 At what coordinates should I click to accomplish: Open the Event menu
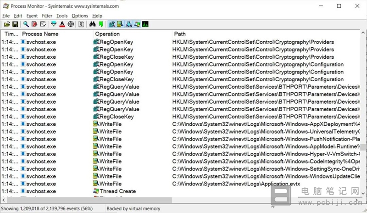32,16
